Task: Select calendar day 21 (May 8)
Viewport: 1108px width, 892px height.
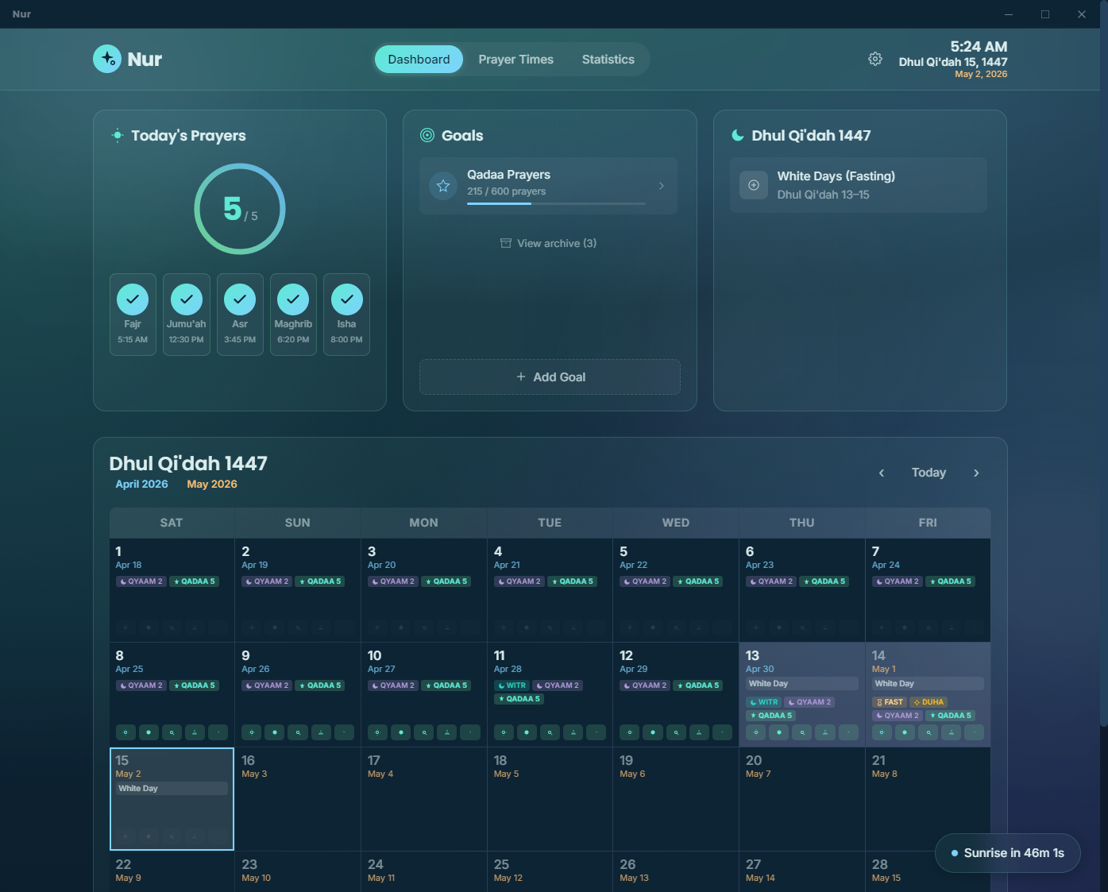Action: pos(928,799)
